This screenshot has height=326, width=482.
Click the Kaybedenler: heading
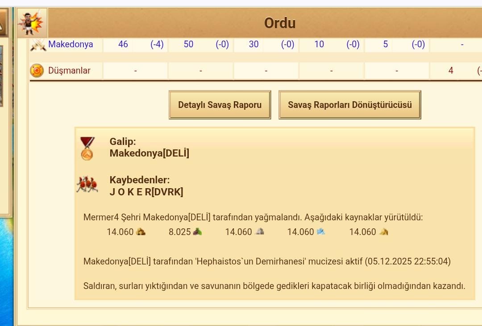140,180
